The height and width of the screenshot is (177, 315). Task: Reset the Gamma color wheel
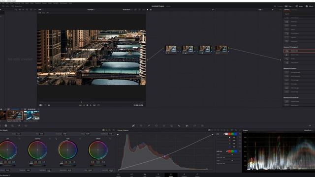pos(50,139)
